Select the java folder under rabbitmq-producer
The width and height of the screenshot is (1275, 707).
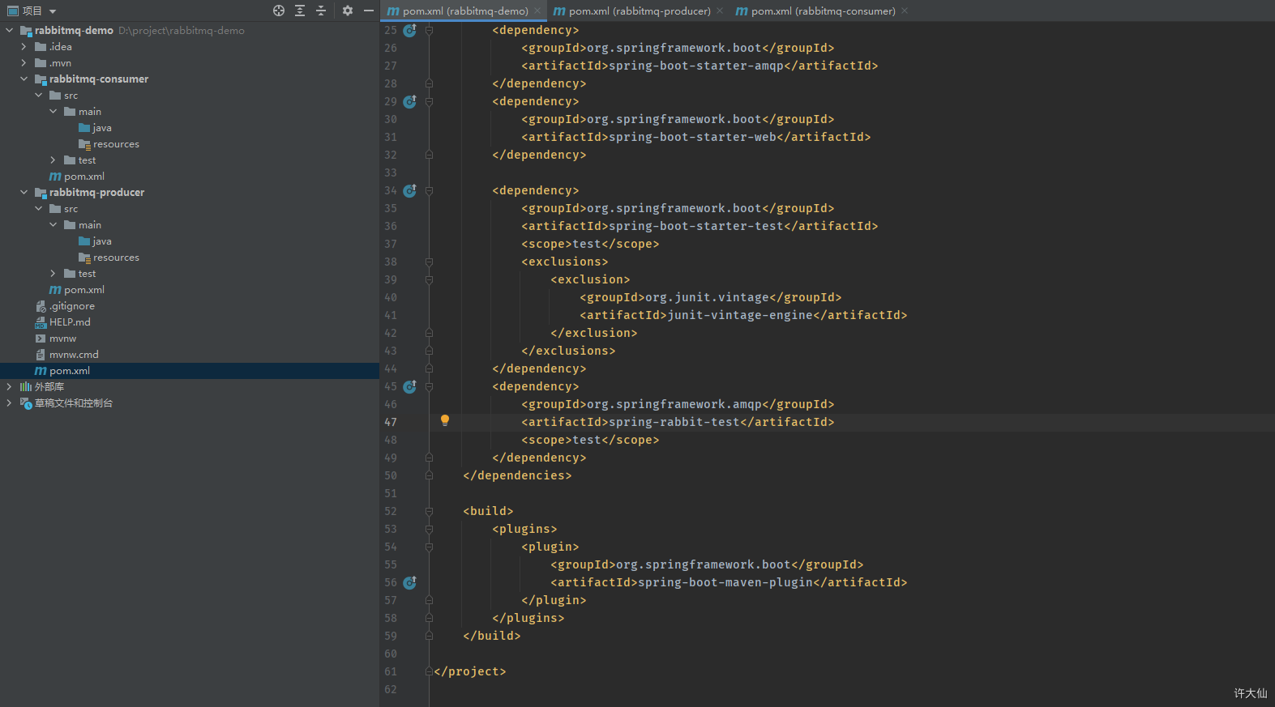(95, 241)
